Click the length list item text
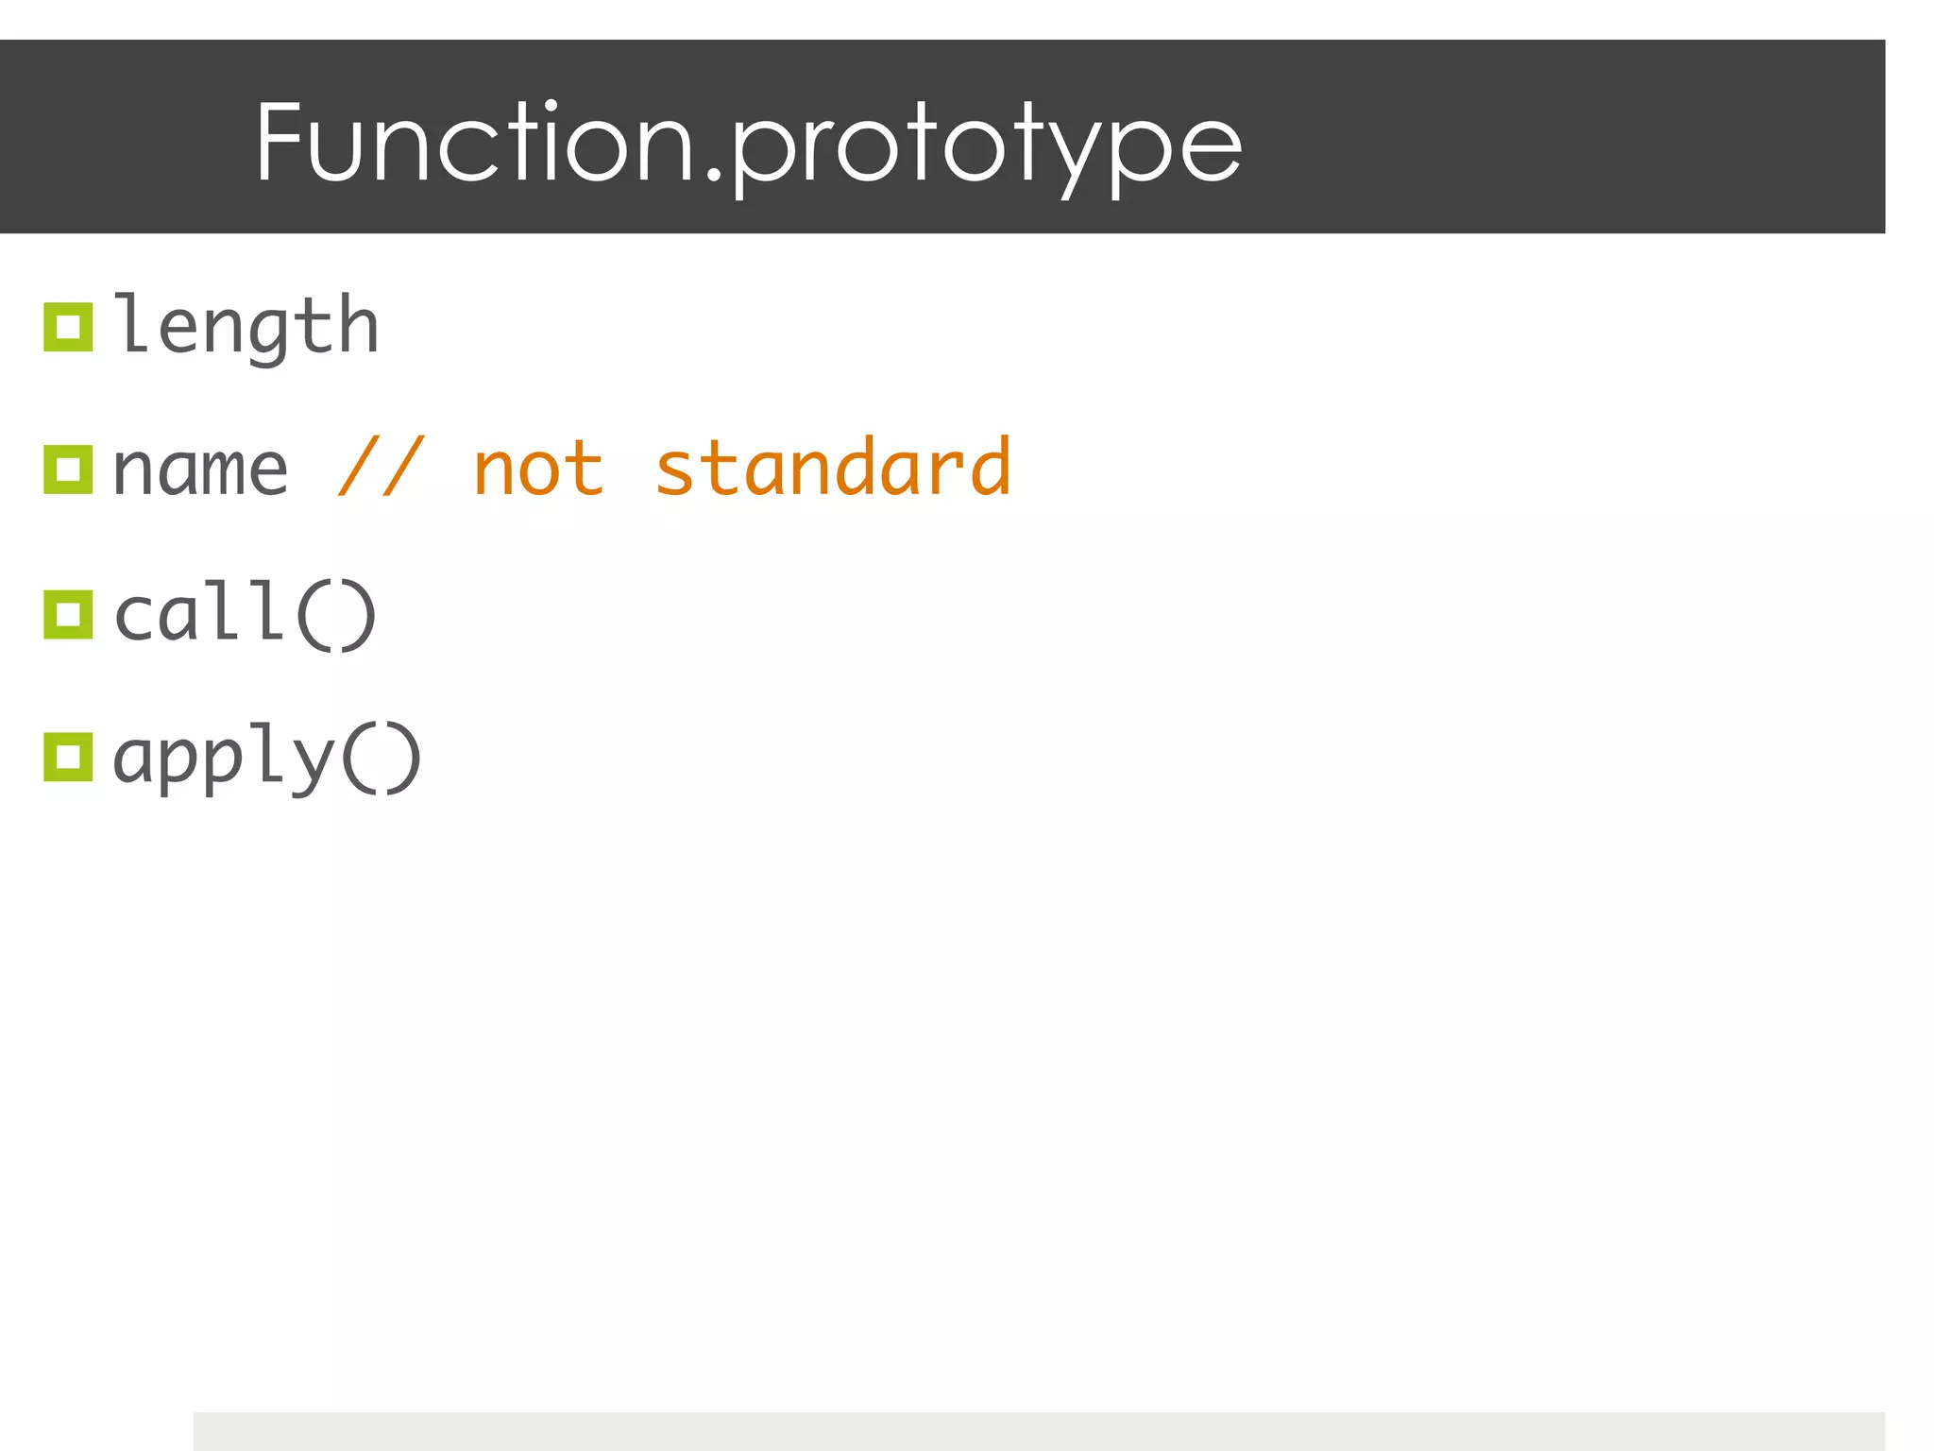1934x1451 pixels. [x=246, y=327]
